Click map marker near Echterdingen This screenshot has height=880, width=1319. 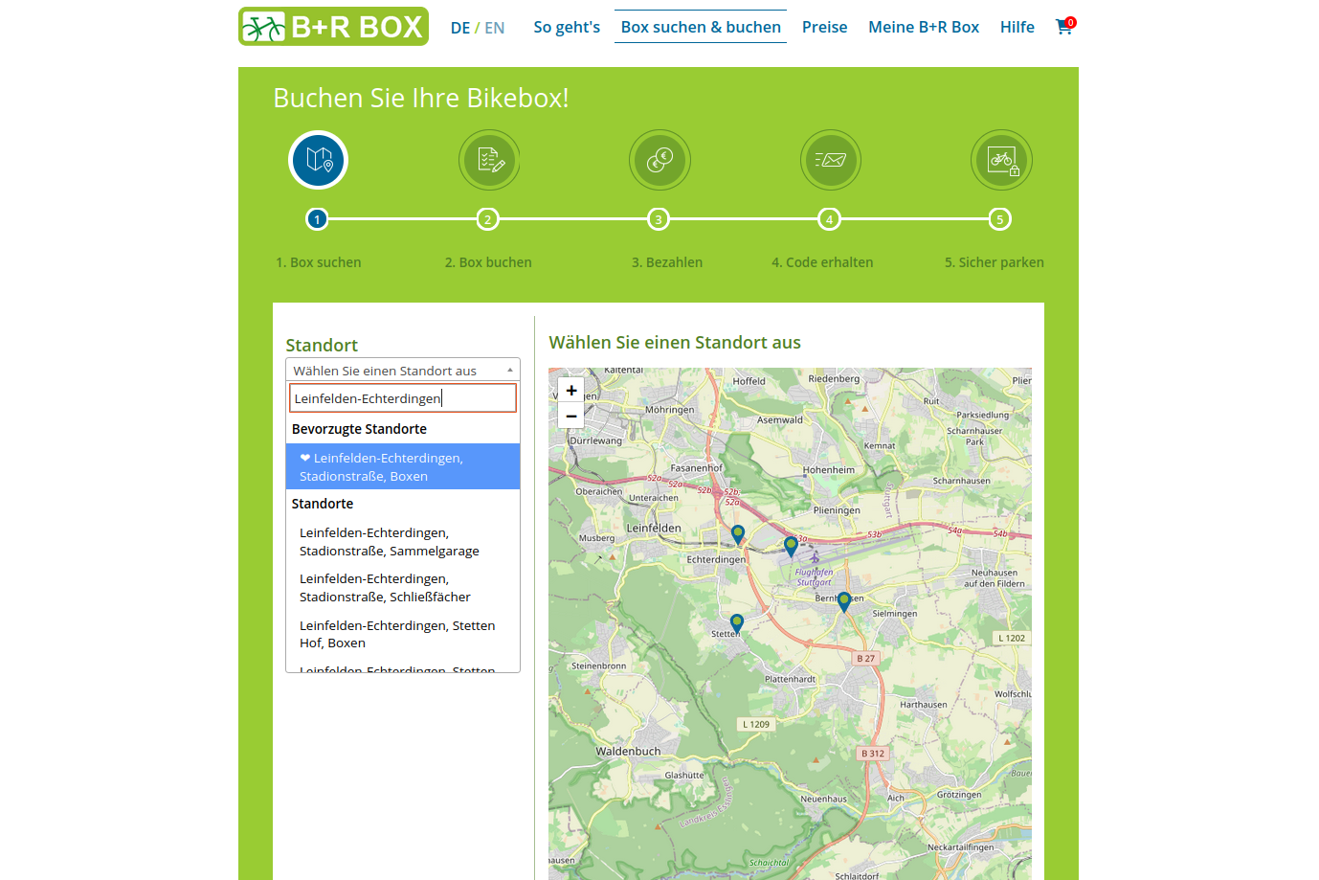(738, 534)
